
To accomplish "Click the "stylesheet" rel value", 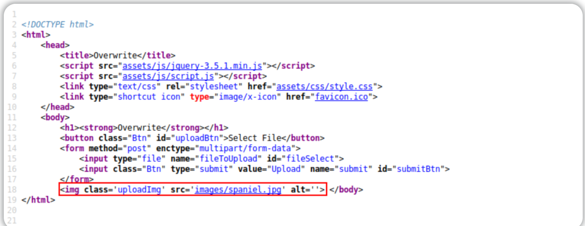I will pyautogui.click(x=214, y=86).
